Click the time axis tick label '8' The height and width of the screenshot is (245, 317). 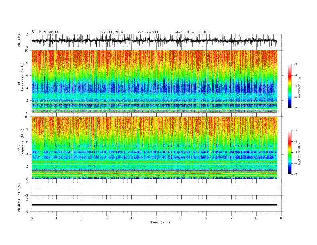(231, 218)
